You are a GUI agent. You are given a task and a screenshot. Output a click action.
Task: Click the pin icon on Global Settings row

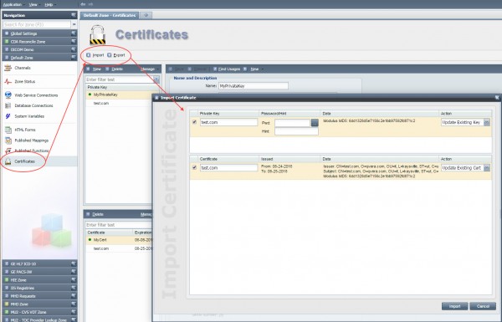pyautogui.click(x=74, y=33)
